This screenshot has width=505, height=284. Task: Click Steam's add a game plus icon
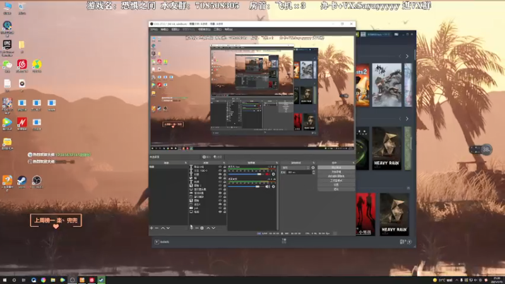click(157, 242)
